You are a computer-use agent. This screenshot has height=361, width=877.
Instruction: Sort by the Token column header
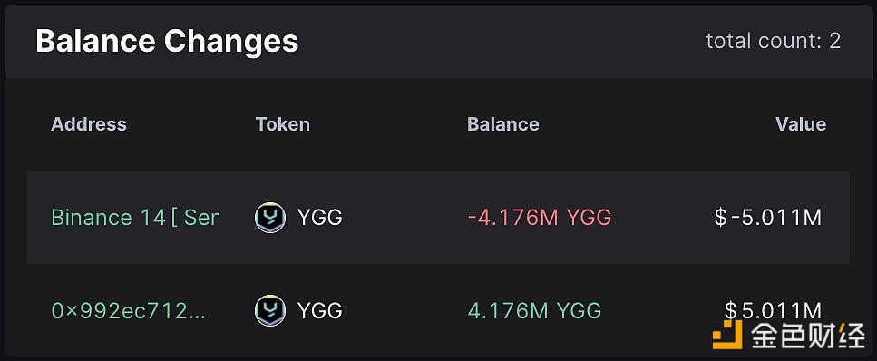tap(282, 124)
